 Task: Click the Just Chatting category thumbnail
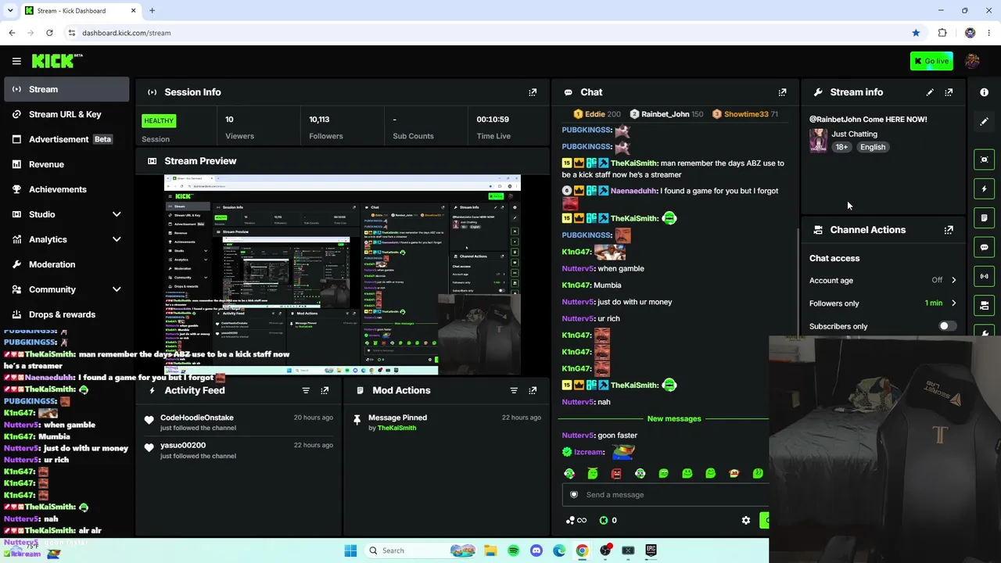(818, 140)
